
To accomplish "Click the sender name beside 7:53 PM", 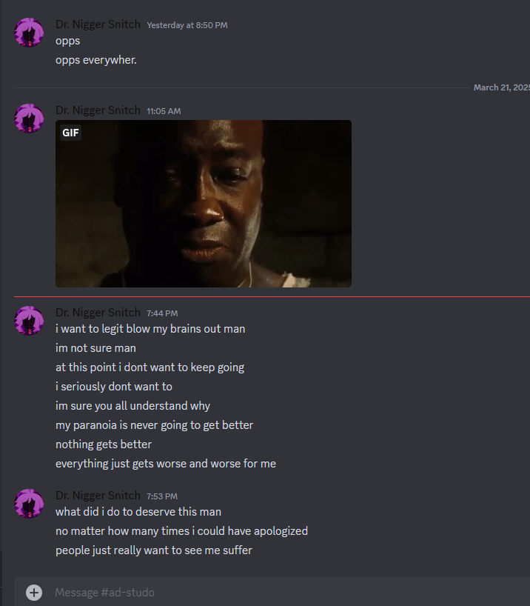I will coord(98,496).
